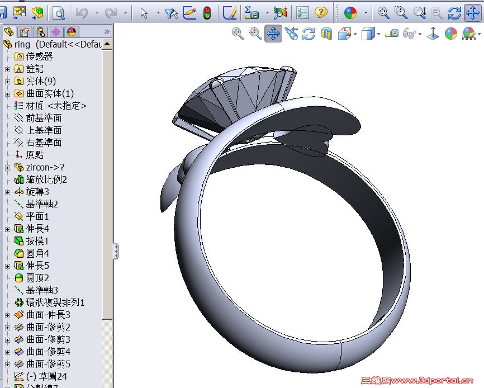The image size is (484, 388).
Task: Select the 原點 origin item
Action: pos(29,155)
